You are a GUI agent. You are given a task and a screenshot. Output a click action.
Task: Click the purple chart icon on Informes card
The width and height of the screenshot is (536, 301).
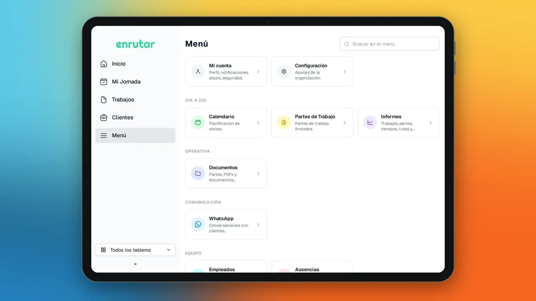(x=370, y=122)
